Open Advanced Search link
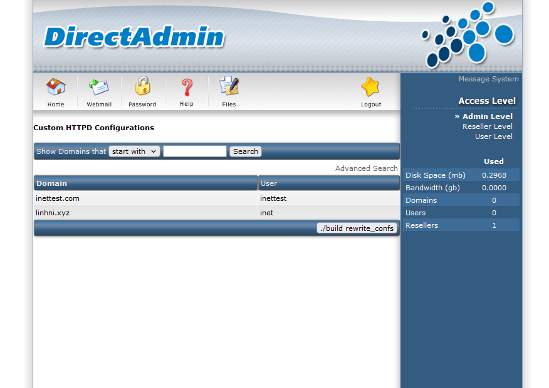This screenshot has height=388, width=549. click(366, 168)
